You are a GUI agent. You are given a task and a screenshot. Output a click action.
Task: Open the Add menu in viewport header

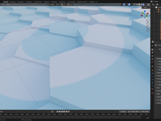3,4
